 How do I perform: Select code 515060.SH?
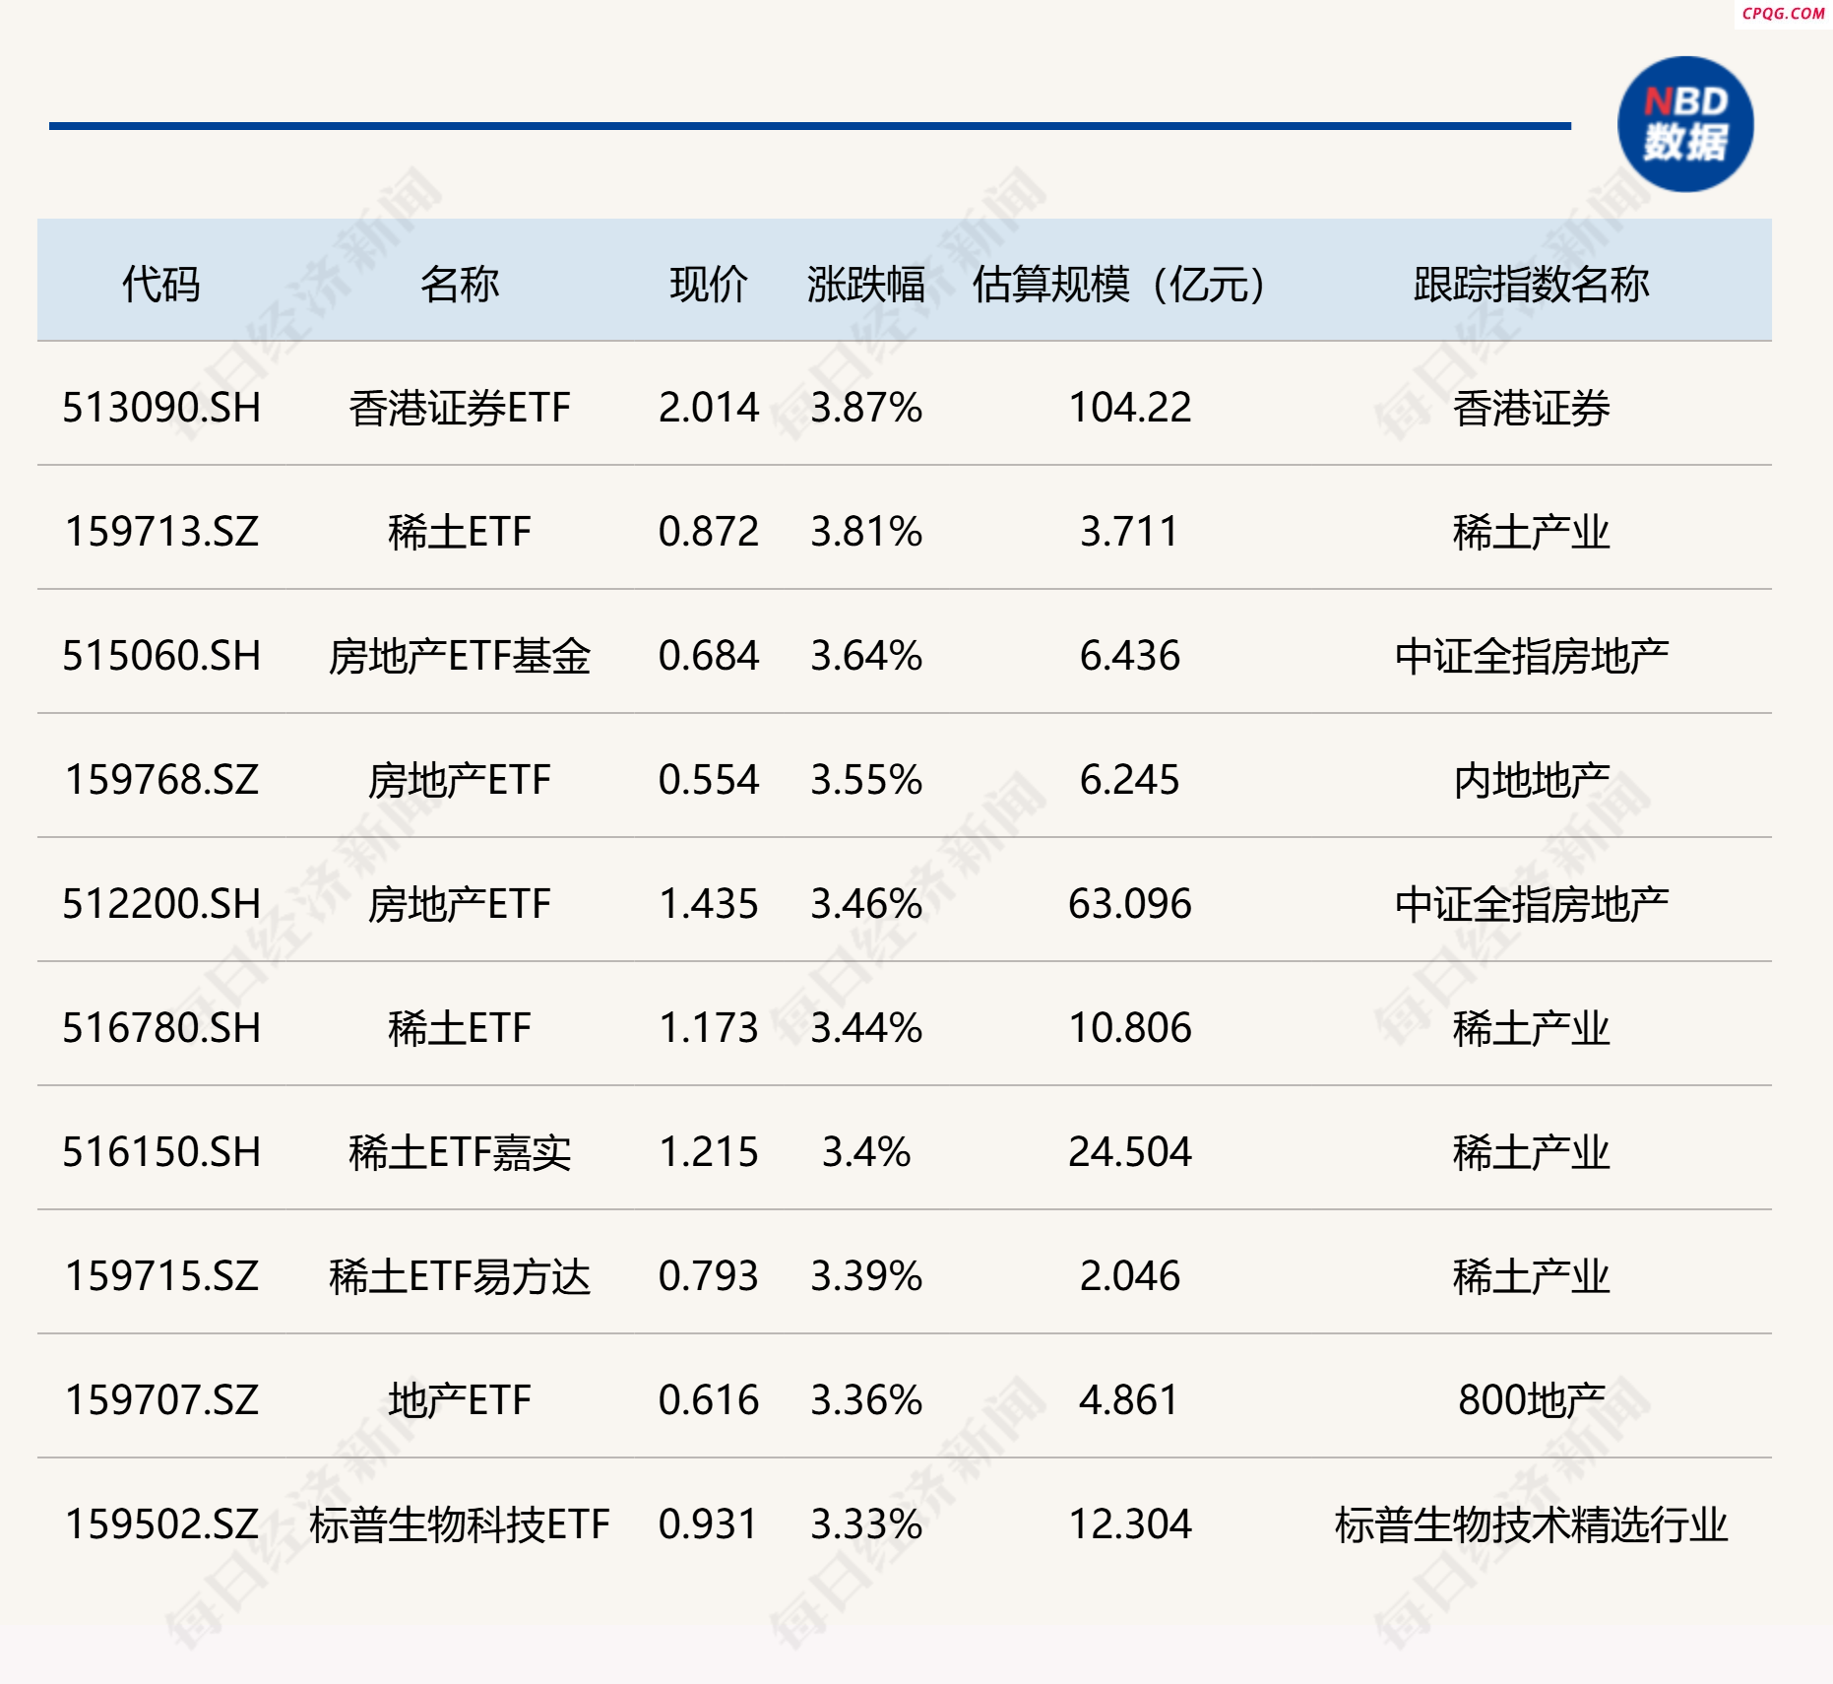pyautogui.click(x=161, y=656)
